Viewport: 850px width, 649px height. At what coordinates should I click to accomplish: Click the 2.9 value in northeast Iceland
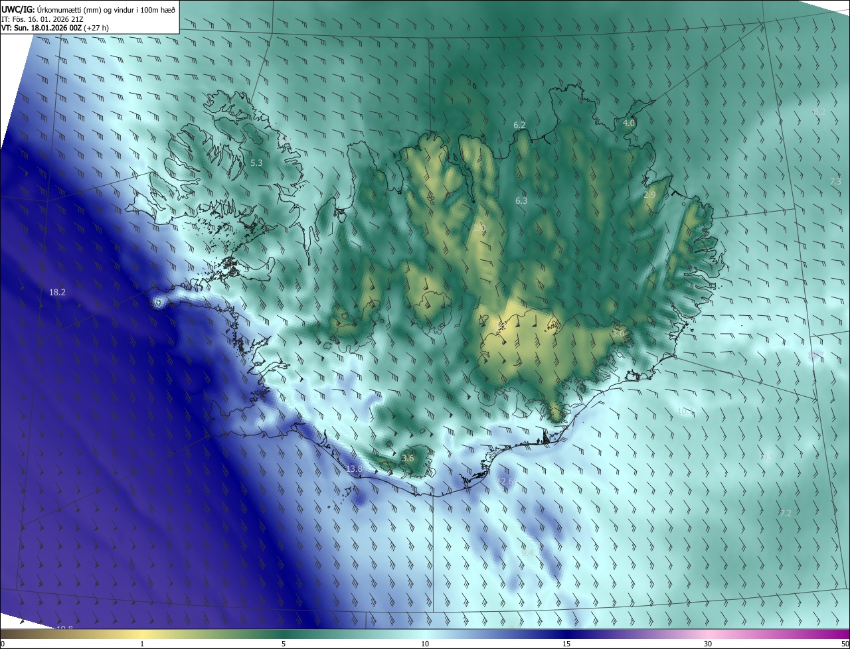[649, 194]
